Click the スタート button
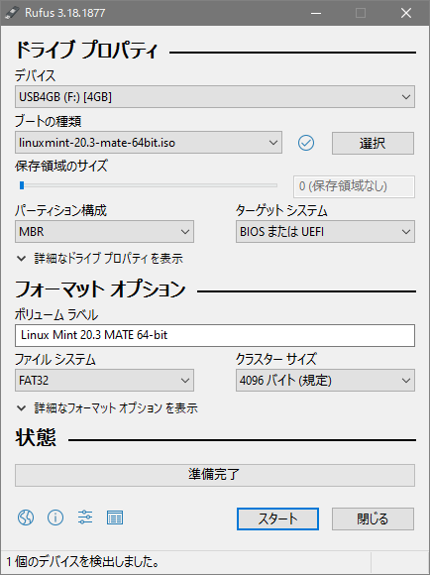This screenshot has width=430, height=575. [277, 518]
